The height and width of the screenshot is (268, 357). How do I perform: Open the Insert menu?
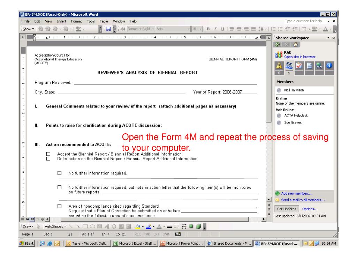click(x=61, y=21)
